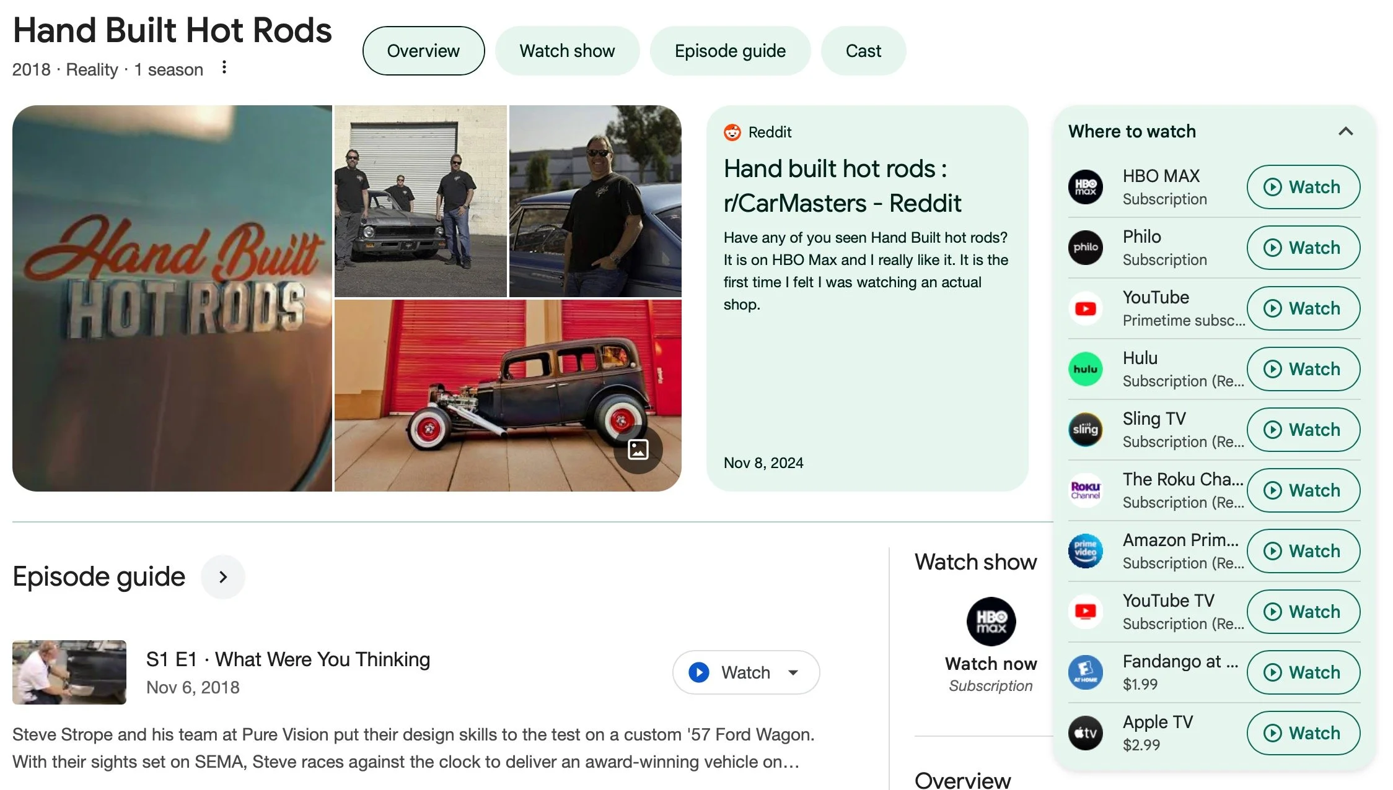Image resolution: width=1393 pixels, height=790 pixels.
Task: Click the Philo logo icon
Action: pos(1086,247)
